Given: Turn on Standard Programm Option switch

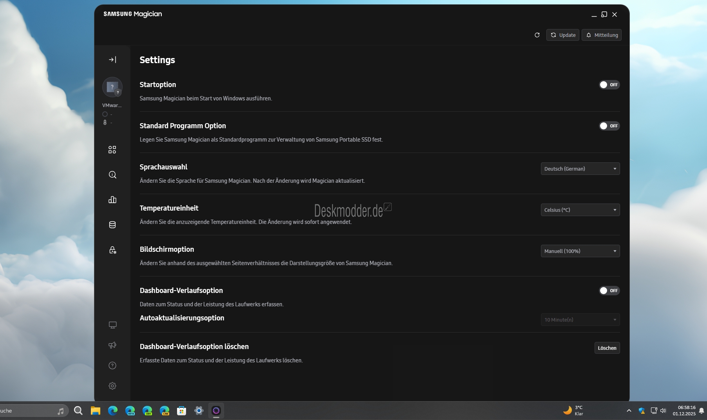Looking at the screenshot, I should click(x=609, y=126).
